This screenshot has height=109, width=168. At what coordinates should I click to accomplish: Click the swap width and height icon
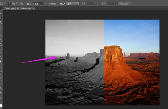click(x=97, y=4)
